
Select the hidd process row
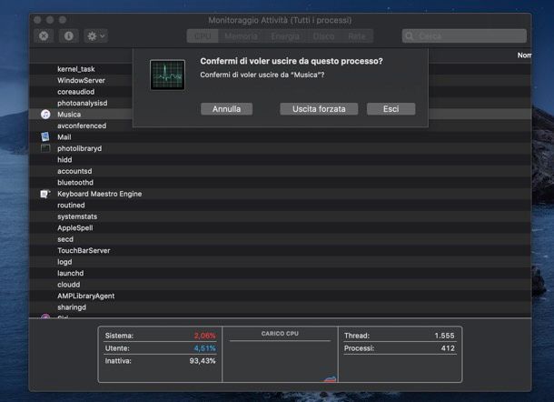pos(280,159)
